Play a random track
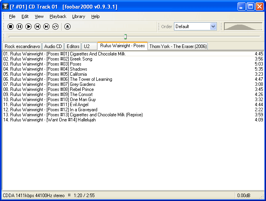The image size is (266, 201). (55, 27)
